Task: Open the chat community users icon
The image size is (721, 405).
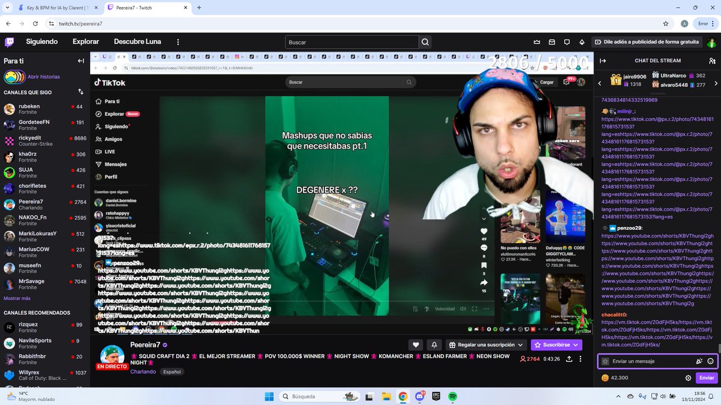Action: click(712, 61)
